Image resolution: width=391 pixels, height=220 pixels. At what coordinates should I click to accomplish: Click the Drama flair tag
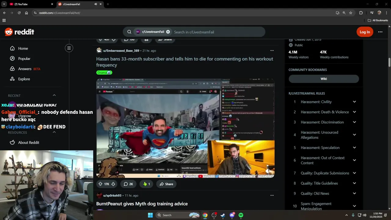[104, 72]
